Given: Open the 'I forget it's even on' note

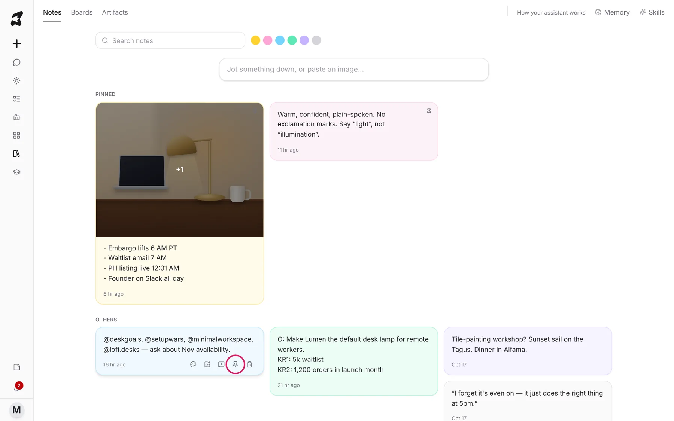Looking at the screenshot, I should pos(528,401).
